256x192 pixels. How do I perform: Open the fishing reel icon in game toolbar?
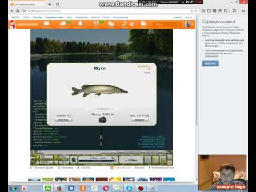click(74, 159)
